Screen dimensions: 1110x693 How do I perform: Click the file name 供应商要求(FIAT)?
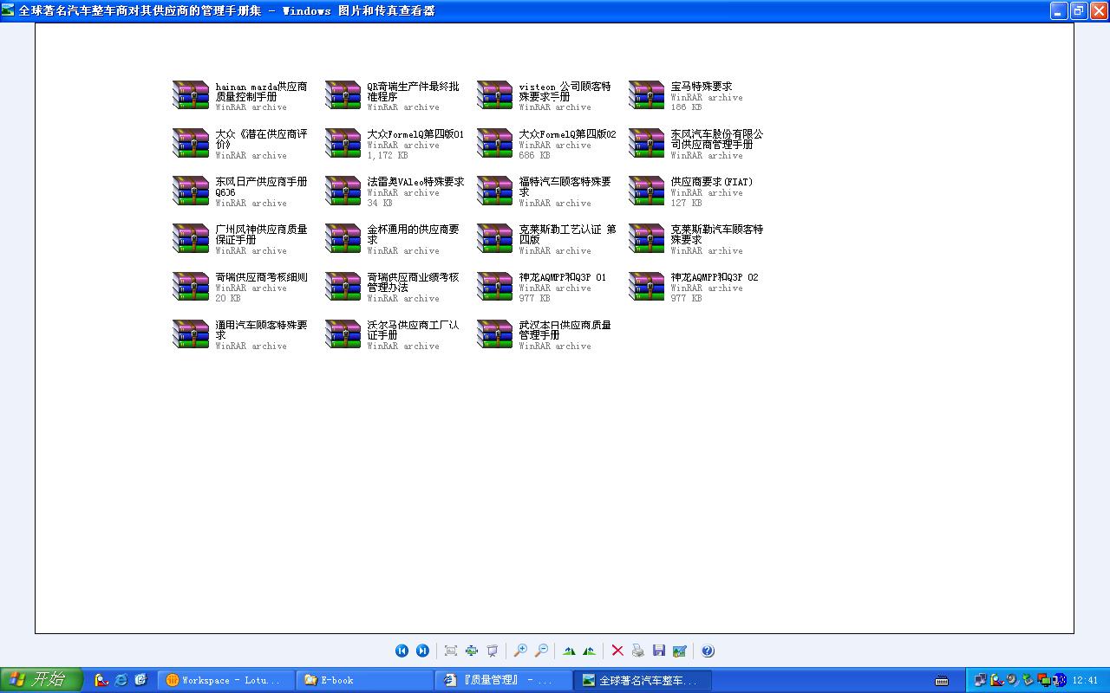coord(712,182)
